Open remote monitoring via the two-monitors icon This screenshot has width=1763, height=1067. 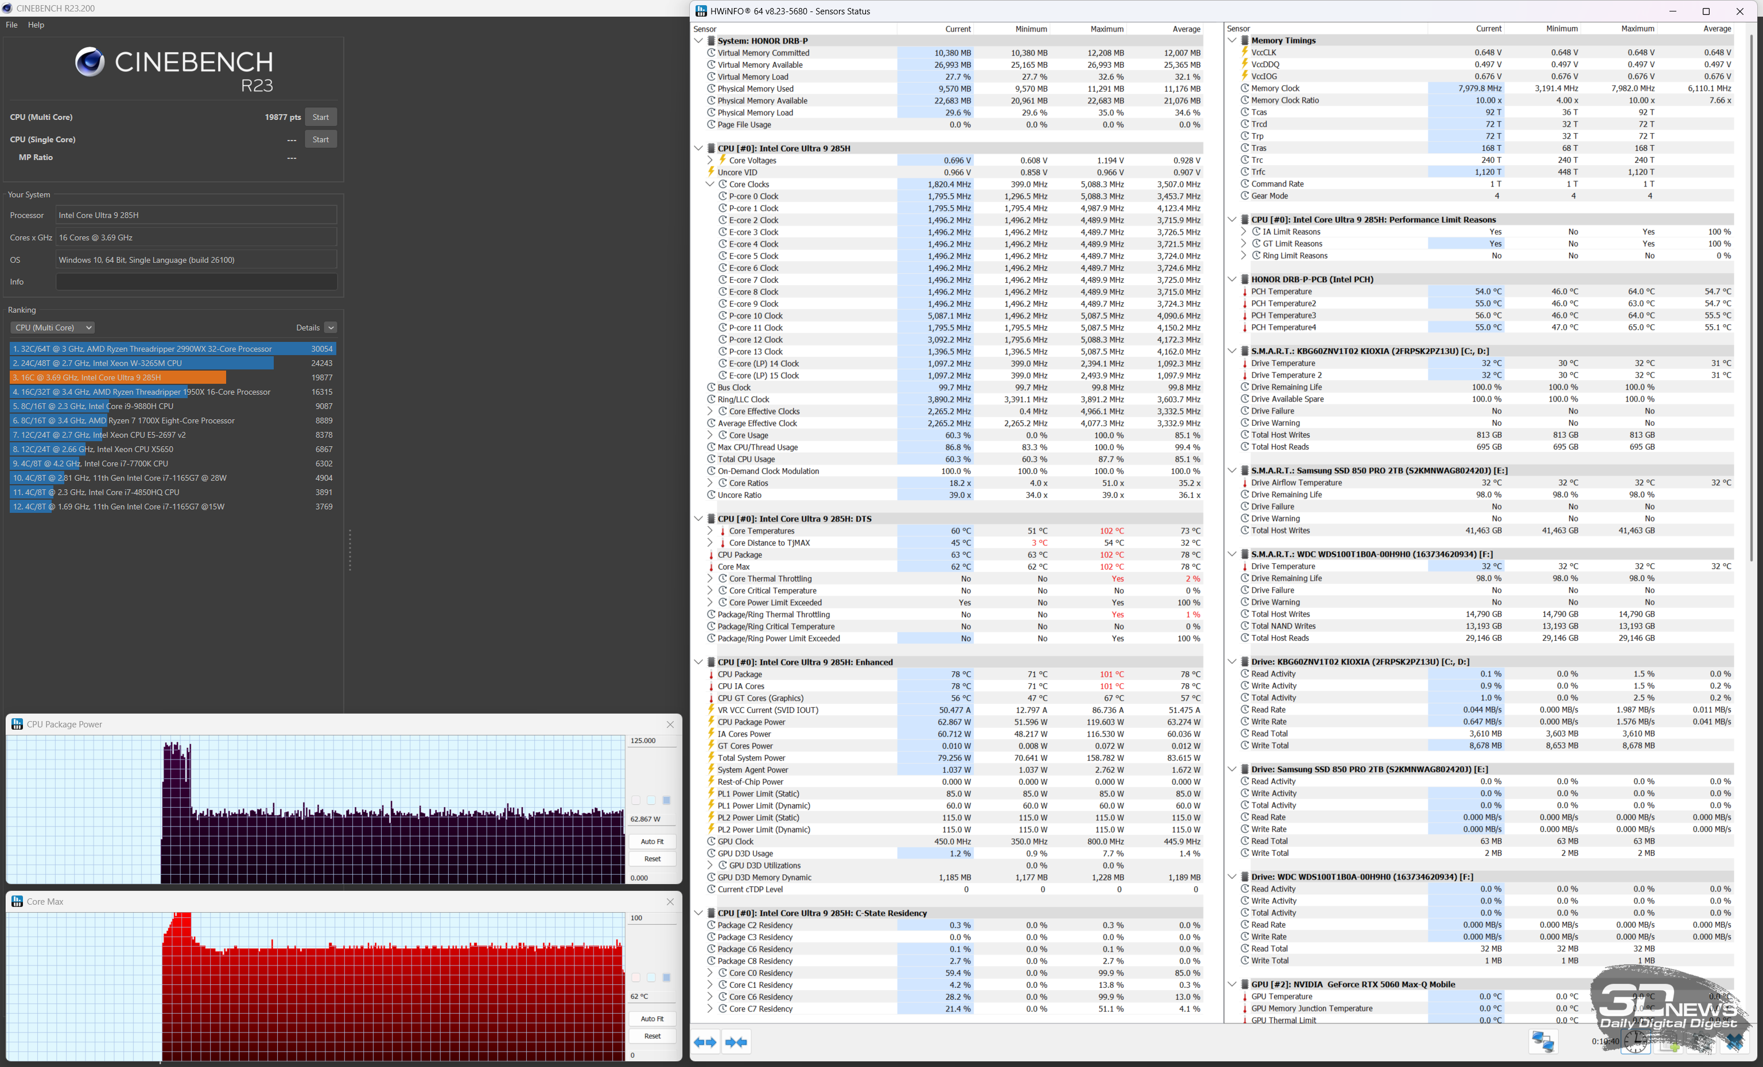1543,1042
